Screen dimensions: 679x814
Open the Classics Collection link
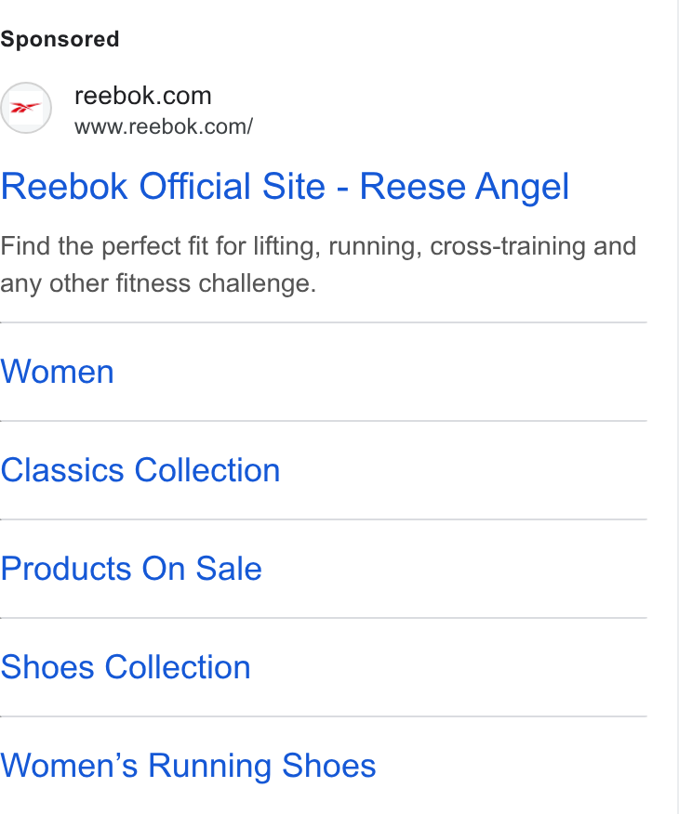(x=140, y=470)
